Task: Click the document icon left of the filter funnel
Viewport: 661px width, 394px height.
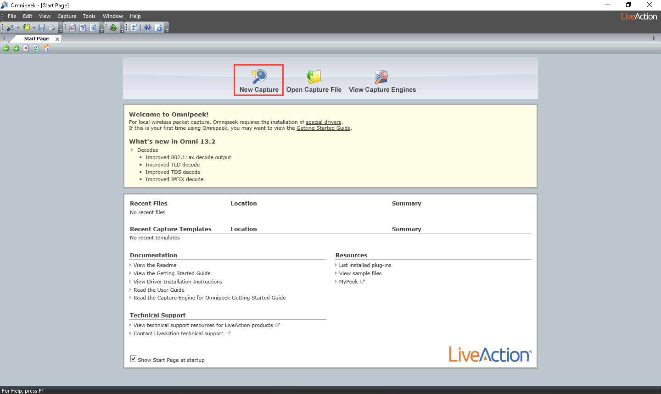Action: 73,28
